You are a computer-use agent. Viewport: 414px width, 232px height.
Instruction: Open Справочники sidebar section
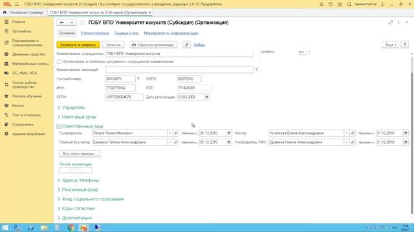coord(23,124)
